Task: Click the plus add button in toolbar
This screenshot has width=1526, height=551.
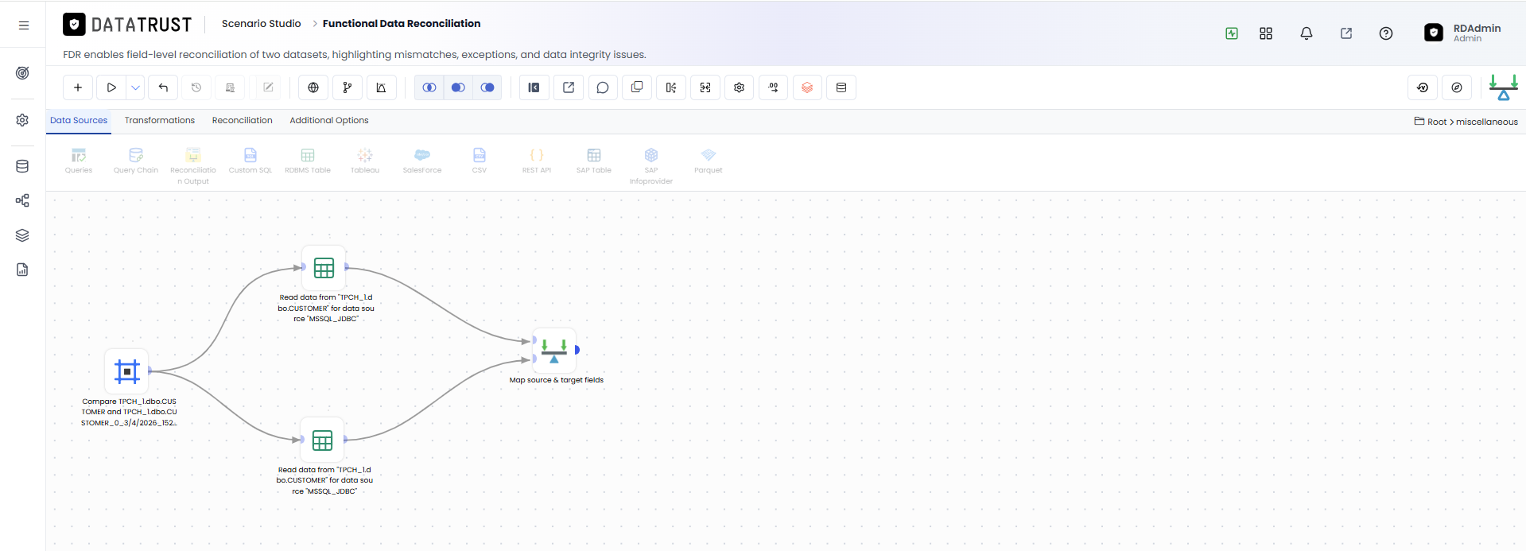Action: (78, 87)
